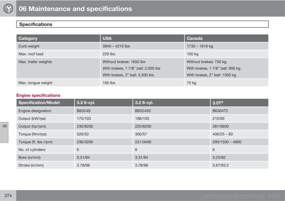Click the Engine specifications heading
285x201 pixels.
pyautogui.click(x=38, y=95)
